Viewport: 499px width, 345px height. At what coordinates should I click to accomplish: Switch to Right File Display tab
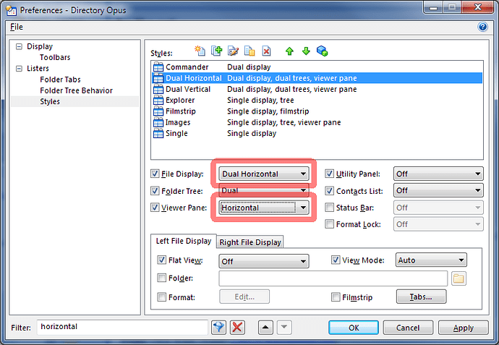tap(250, 242)
